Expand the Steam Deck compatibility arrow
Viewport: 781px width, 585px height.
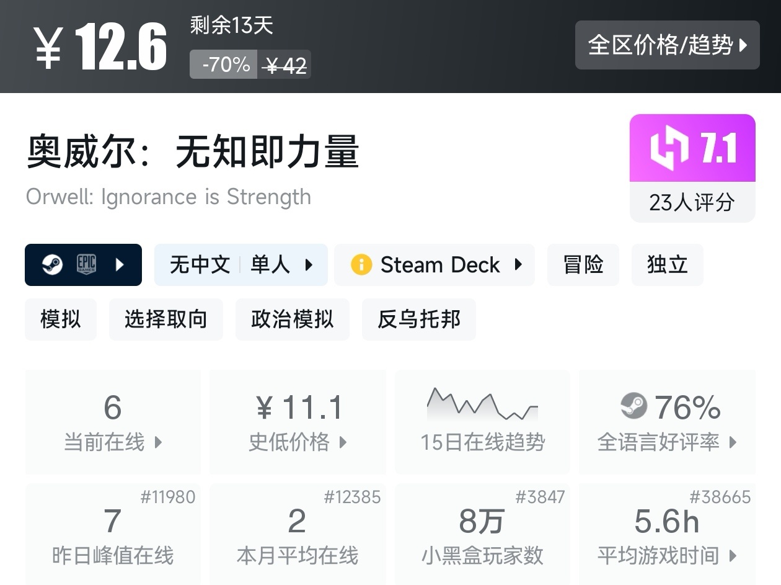coord(518,265)
